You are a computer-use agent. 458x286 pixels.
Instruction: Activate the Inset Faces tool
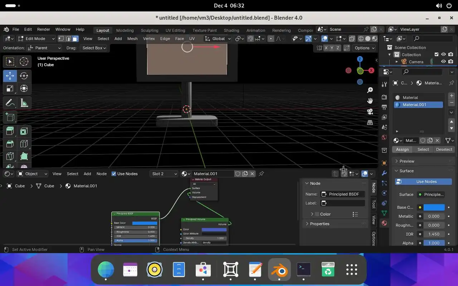click(24, 131)
